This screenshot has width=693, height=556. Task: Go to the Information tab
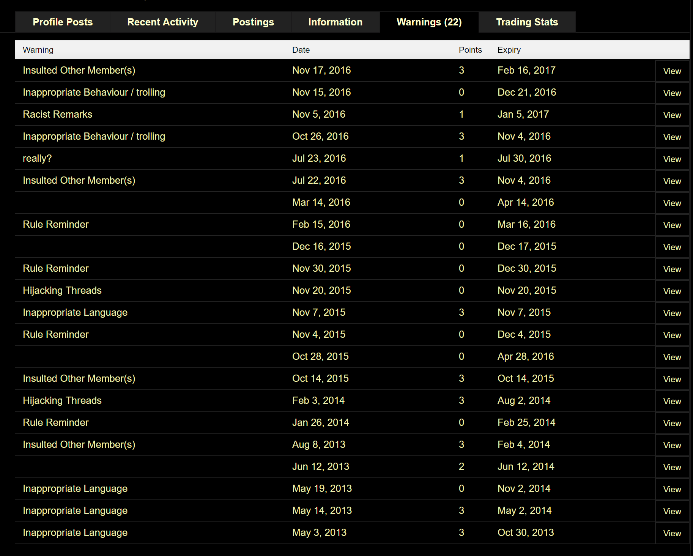point(335,22)
